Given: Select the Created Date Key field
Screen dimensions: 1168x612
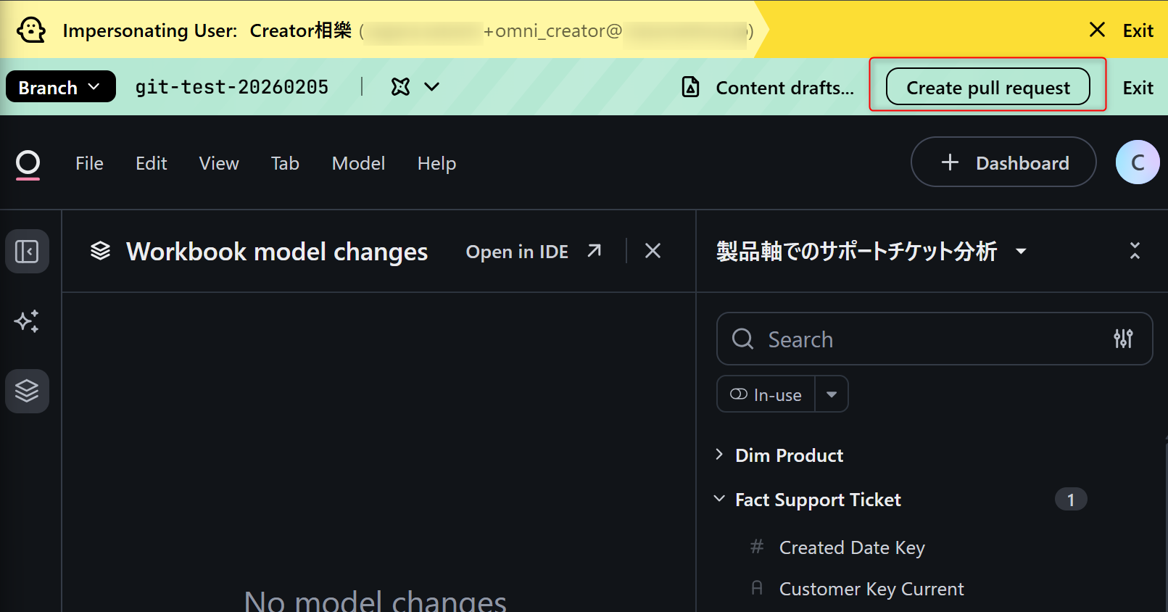Looking at the screenshot, I should pos(851,547).
